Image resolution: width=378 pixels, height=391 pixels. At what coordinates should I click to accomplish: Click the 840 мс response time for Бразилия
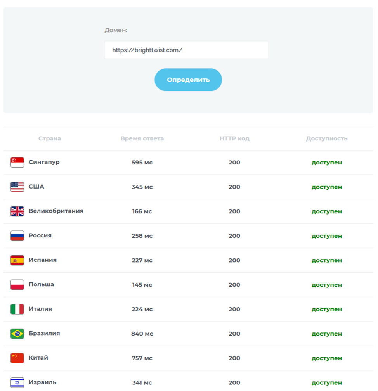coord(142,334)
